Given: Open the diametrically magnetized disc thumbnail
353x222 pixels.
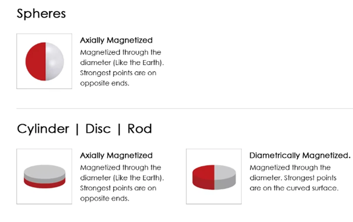Looking at the screenshot, I should pyautogui.click(x=214, y=176).
